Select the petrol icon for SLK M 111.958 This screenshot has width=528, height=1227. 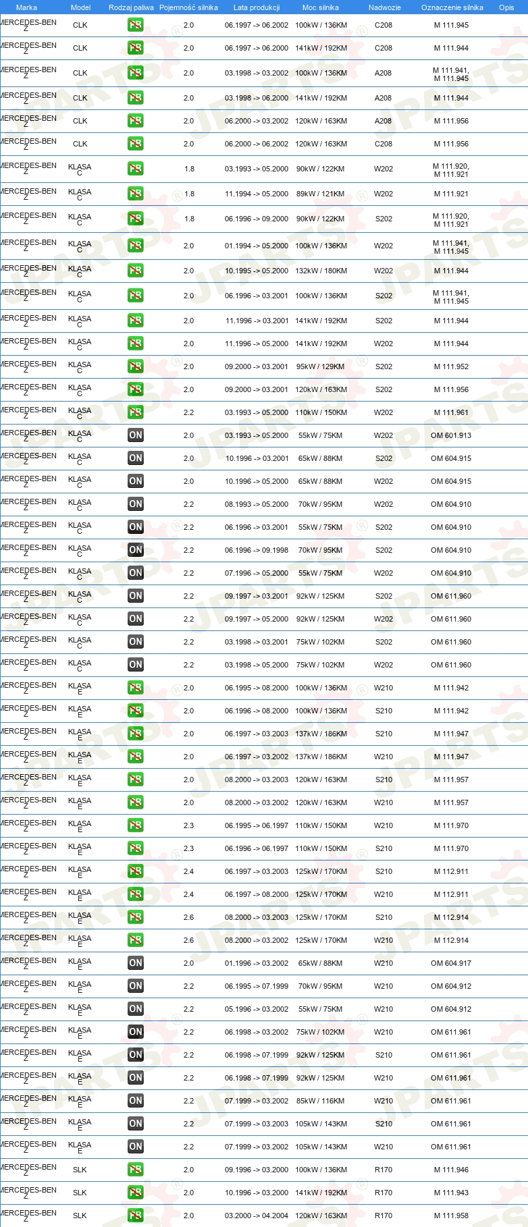click(x=136, y=1216)
